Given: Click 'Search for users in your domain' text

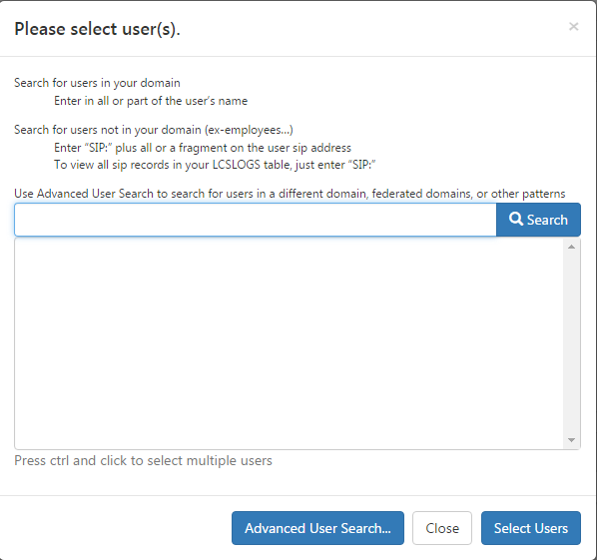Looking at the screenshot, I should pos(97,83).
